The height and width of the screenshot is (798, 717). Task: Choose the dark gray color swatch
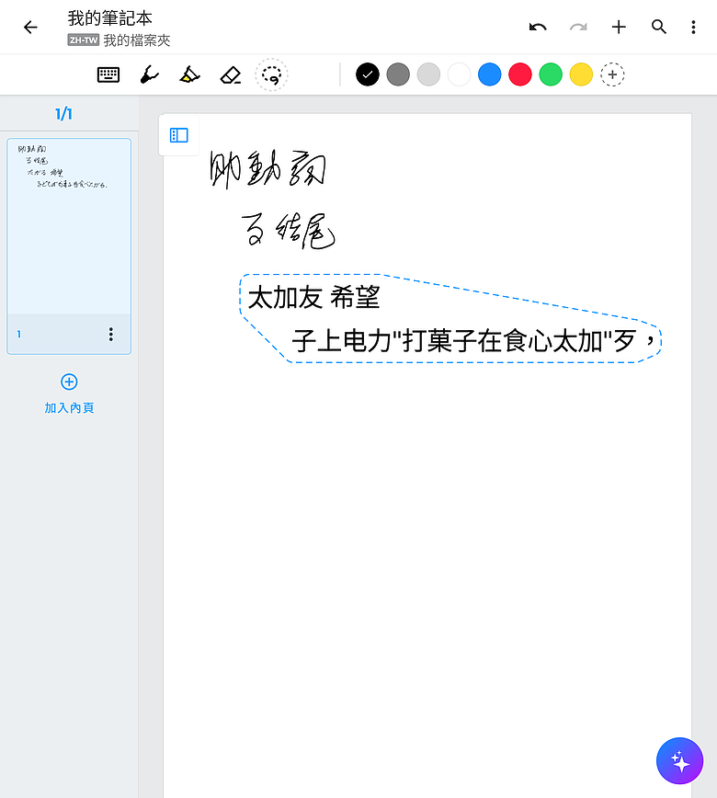398,74
